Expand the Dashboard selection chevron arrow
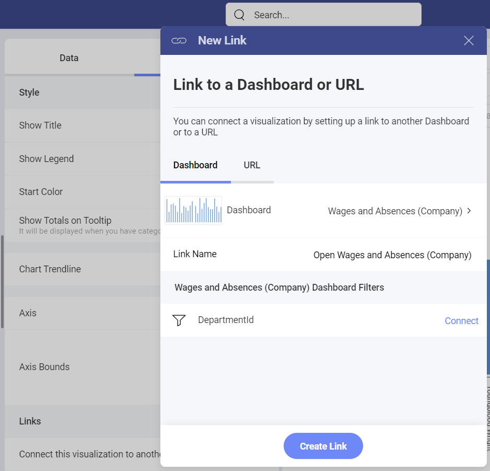The image size is (490, 471). [469, 211]
